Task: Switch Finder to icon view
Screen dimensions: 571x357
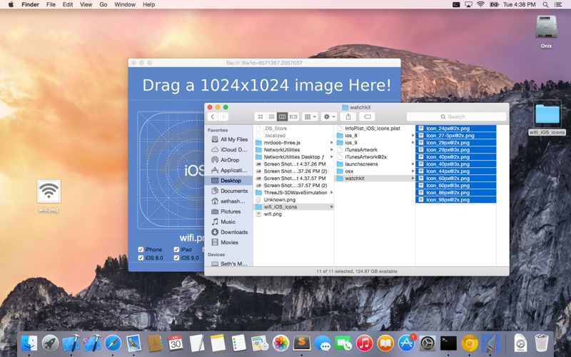Action: [261, 116]
